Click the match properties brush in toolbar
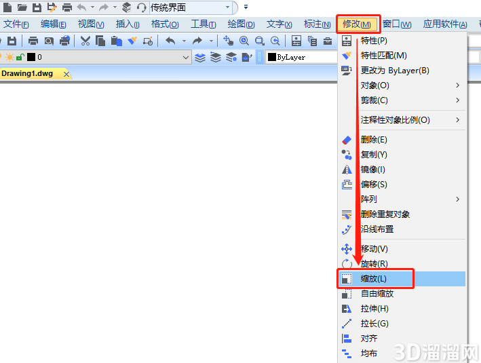Viewport: 481px width, 363px height. pos(132,41)
